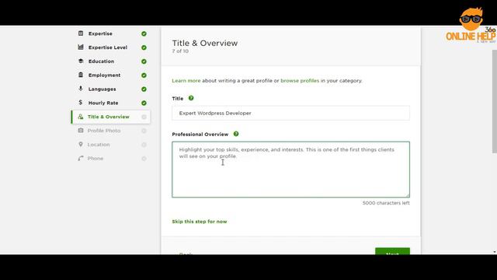Click the Profile Photo camera icon
The image size is (497, 280).
pos(81,131)
